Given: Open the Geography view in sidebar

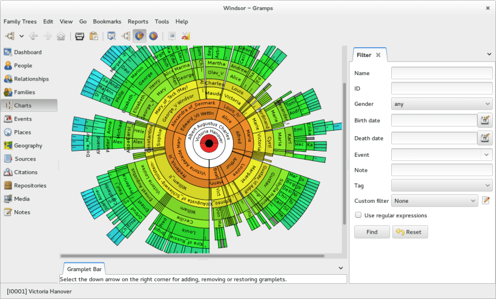Looking at the screenshot, I should [28, 145].
